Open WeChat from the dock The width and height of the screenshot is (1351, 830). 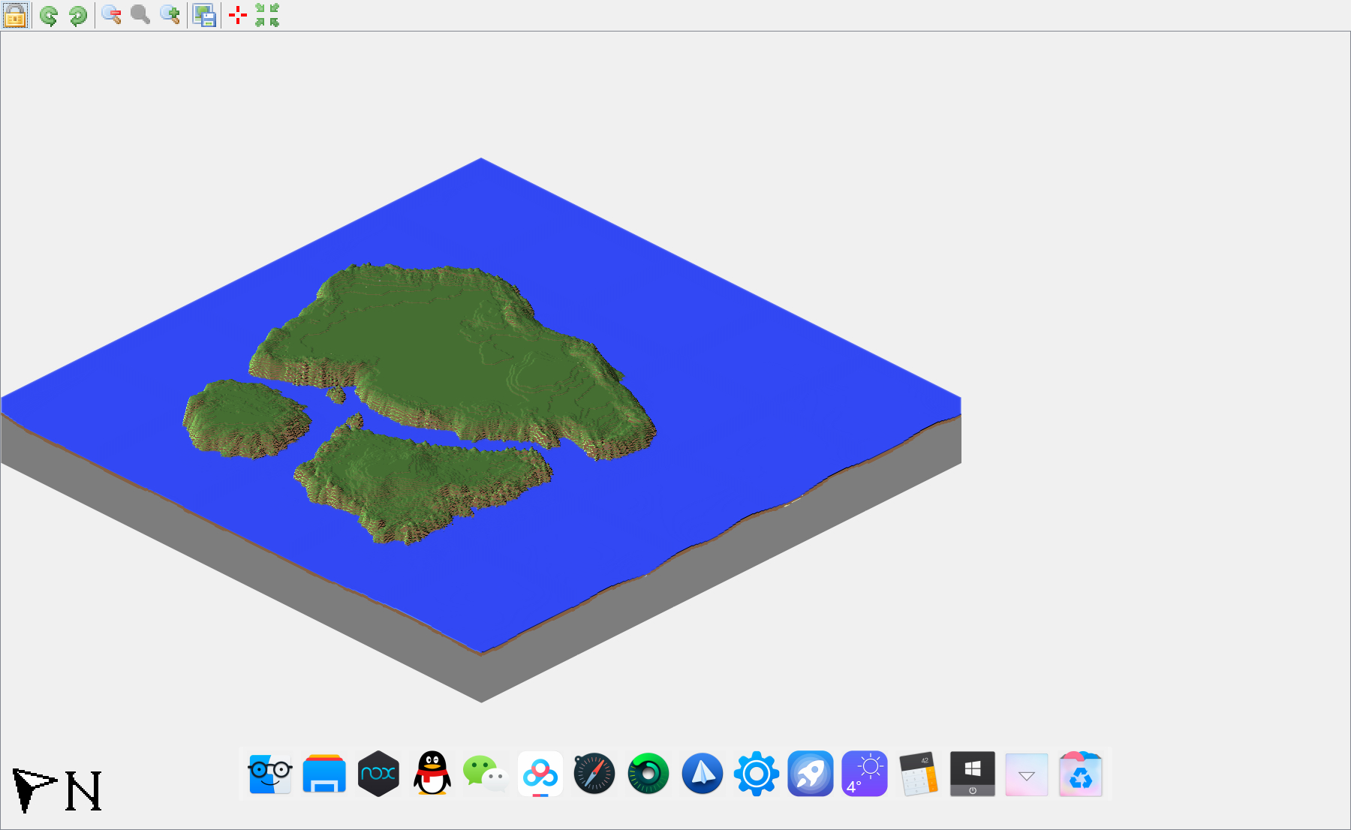(x=486, y=774)
